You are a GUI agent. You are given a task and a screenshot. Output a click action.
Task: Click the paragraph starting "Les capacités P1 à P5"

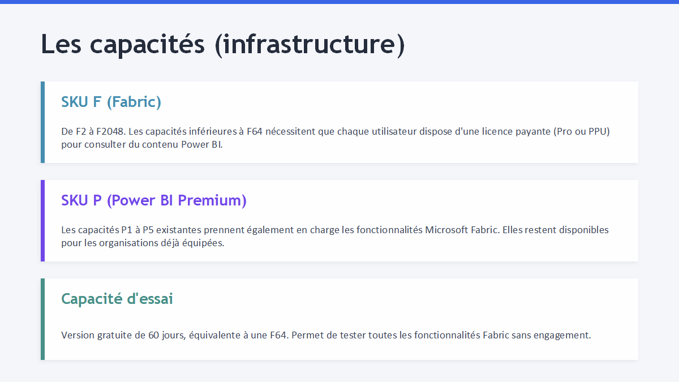pyautogui.click(x=334, y=236)
